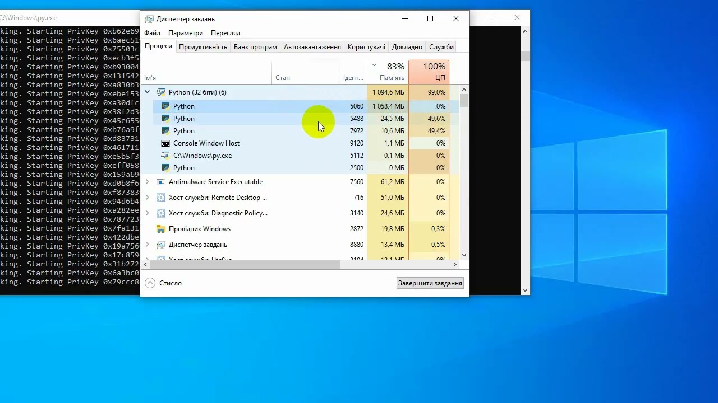Click the Python icon in the PID 7972 row

click(x=165, y=131)
